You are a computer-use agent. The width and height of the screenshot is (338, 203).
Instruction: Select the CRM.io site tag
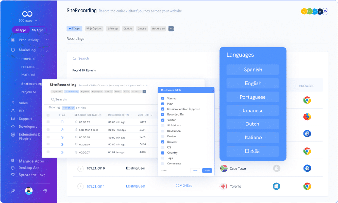tap(127, 28)
